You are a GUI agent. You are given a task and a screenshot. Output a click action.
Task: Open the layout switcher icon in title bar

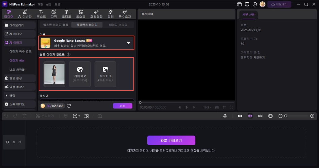[240, 4]
